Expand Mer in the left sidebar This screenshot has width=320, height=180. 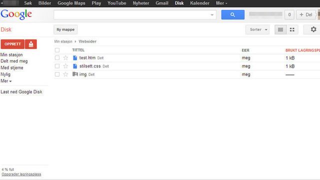pos(6,81)
